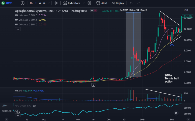This screenshot has height=121, width=195.
Task: Toggle the Z timezone button
Action: pyautogui.click(x=7, y=119)
